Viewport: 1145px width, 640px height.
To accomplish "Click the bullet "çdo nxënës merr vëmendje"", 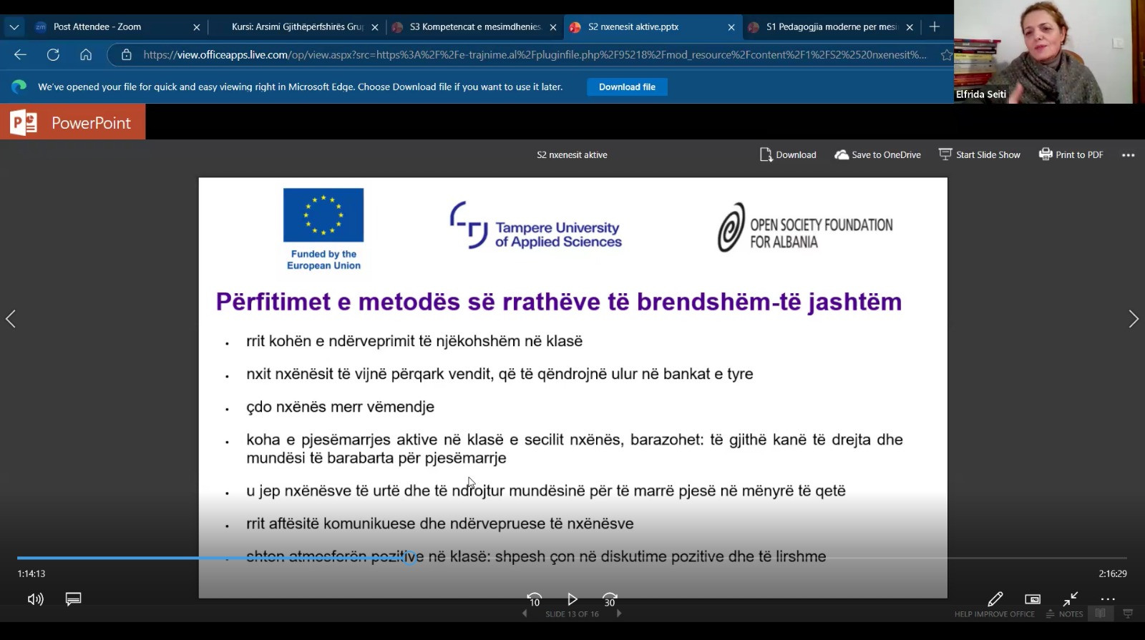I will click(x=340, y=407).
